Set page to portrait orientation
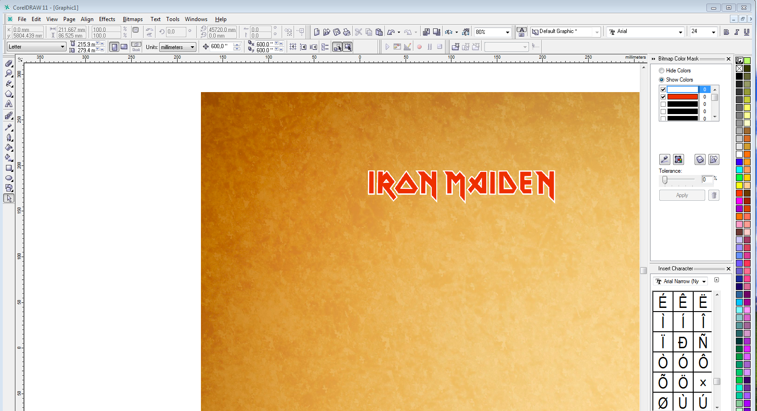757x411 pixels. click(114, 47)
